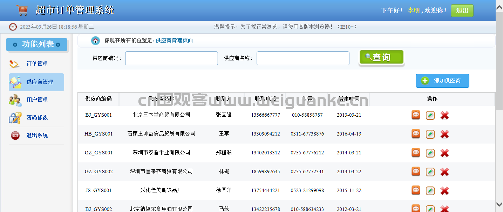The image size is (503, 212).
Task: Open 订单管理 menu item
Action: [37, 64]
